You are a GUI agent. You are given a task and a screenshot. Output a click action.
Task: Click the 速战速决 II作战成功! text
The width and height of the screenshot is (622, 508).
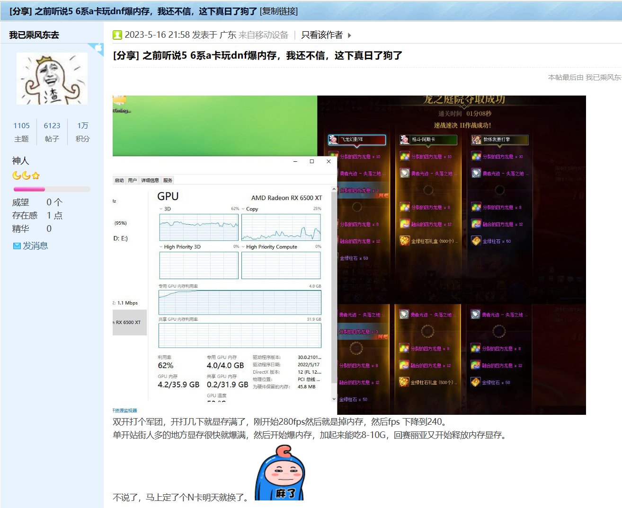(462, 125)
